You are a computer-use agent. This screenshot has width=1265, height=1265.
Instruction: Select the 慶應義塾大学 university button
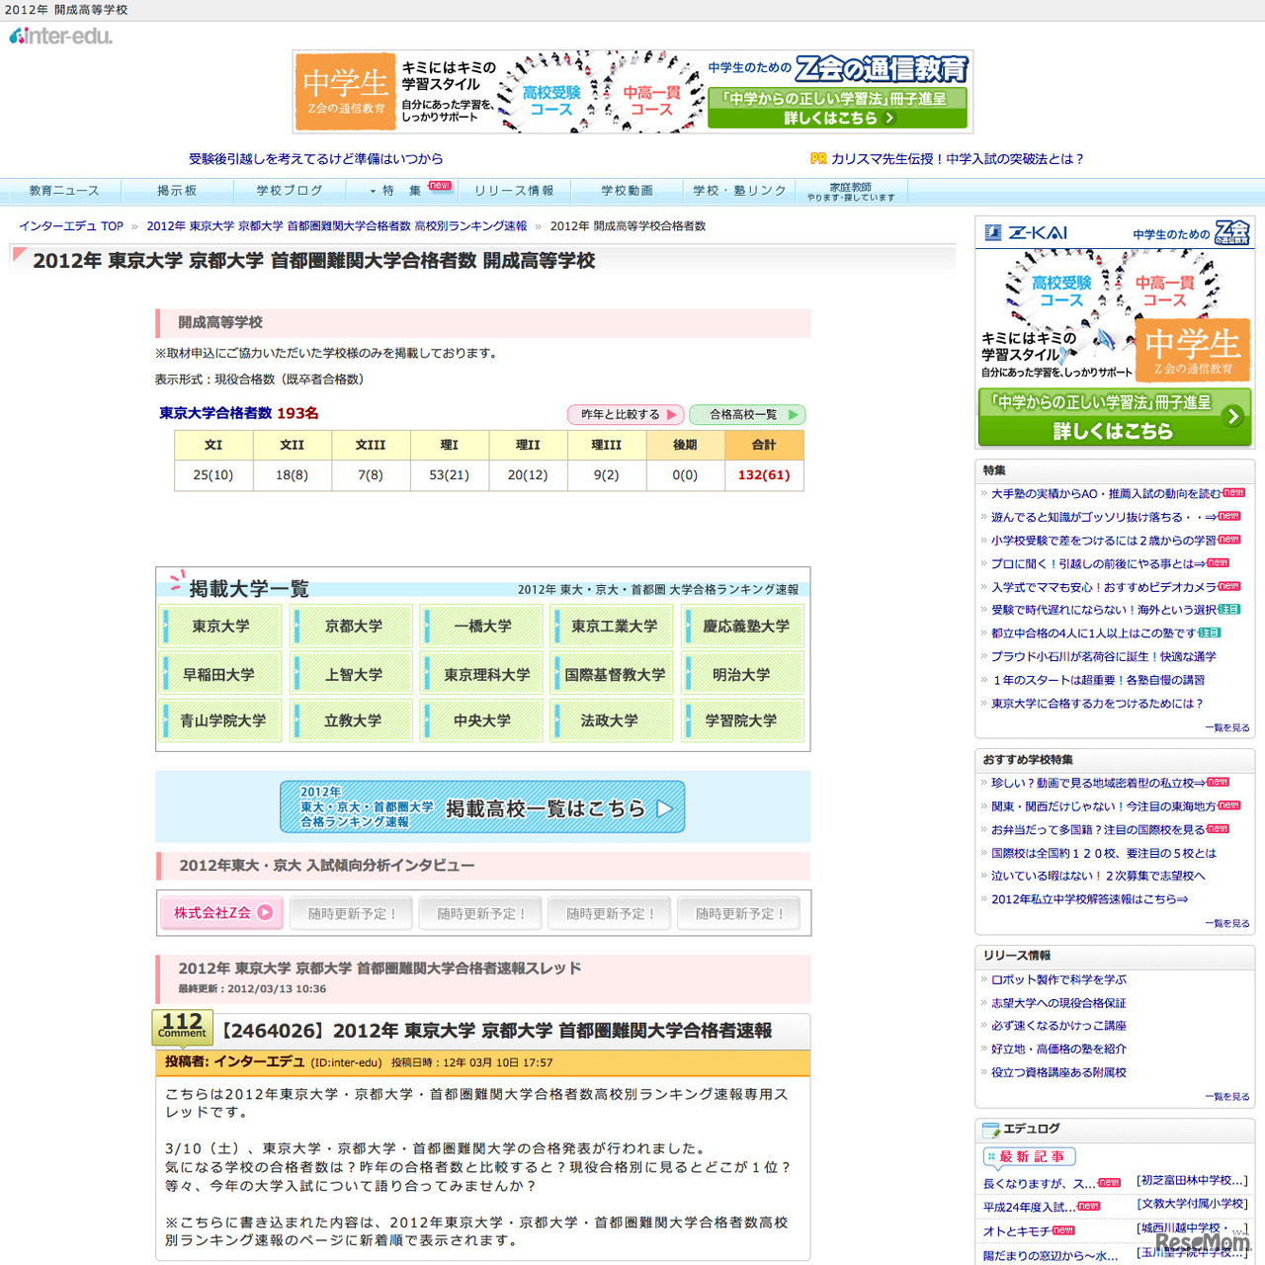[743, 627]
